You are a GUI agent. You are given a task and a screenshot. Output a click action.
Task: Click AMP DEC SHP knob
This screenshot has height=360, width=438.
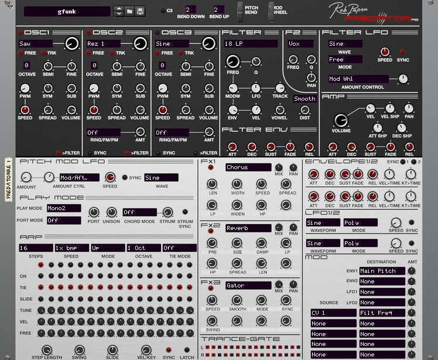click(x=402, y=128)
